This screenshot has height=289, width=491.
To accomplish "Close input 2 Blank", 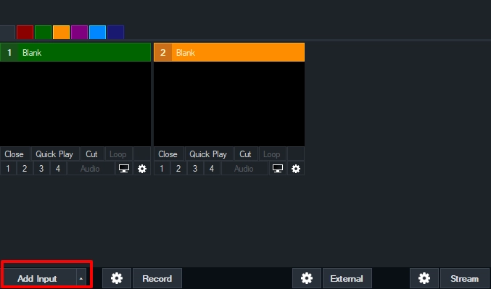I will [x=168, y=154].
